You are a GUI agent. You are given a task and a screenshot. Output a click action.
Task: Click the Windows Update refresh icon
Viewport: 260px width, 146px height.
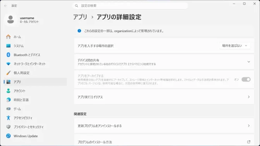point(8,136)
